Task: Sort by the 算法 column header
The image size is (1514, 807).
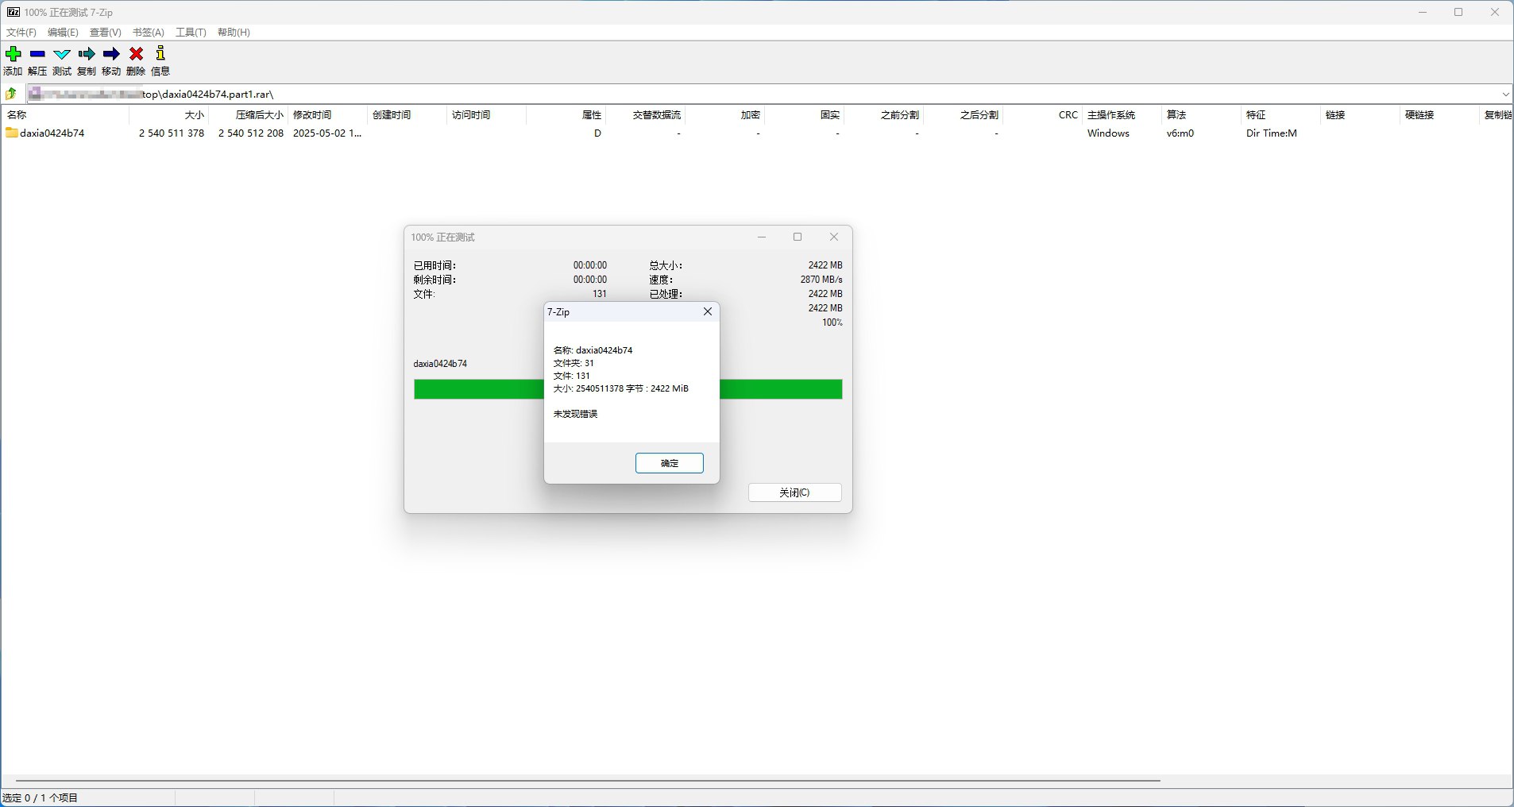Action: pyautogui.click(x=1201, y=115)
